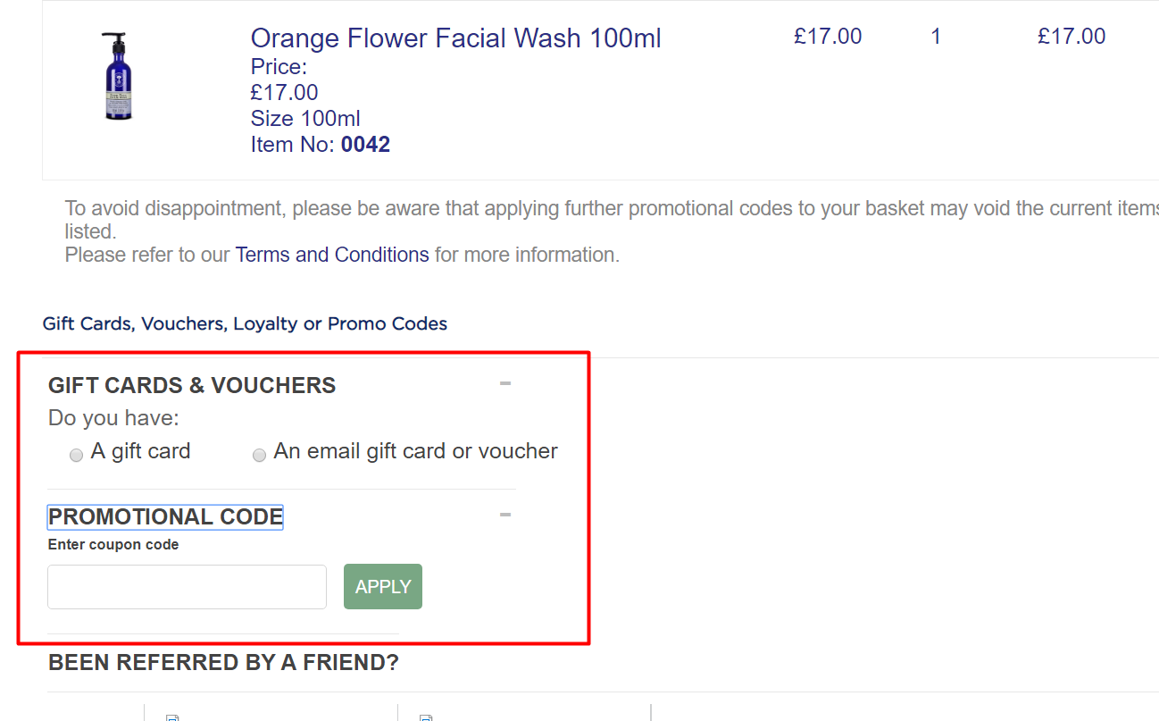
Task: Open the Terms and Conditions link
Action: [331, 255]
